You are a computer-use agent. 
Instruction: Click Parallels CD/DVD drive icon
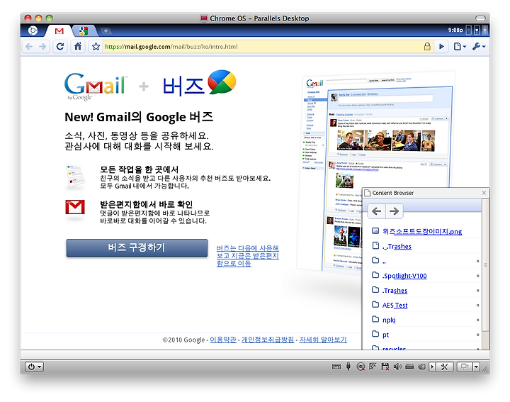[x=361, y=367]
